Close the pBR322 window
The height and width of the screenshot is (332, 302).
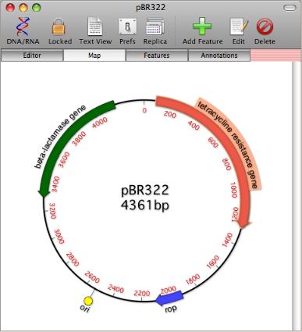coord(10,8)
